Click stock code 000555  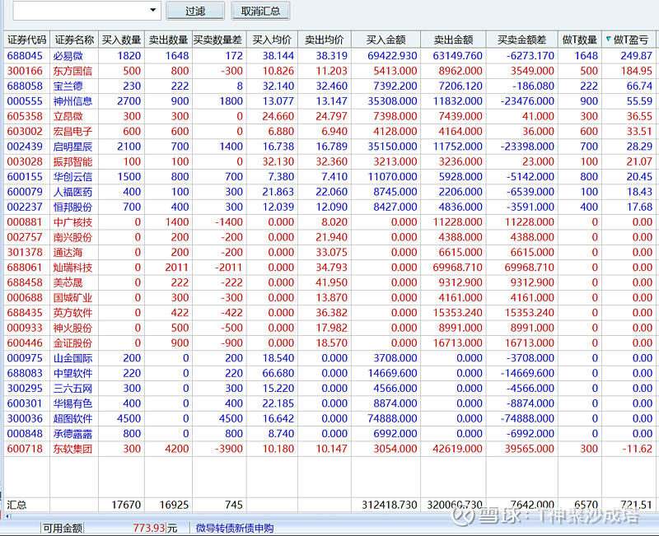point(25,101)
